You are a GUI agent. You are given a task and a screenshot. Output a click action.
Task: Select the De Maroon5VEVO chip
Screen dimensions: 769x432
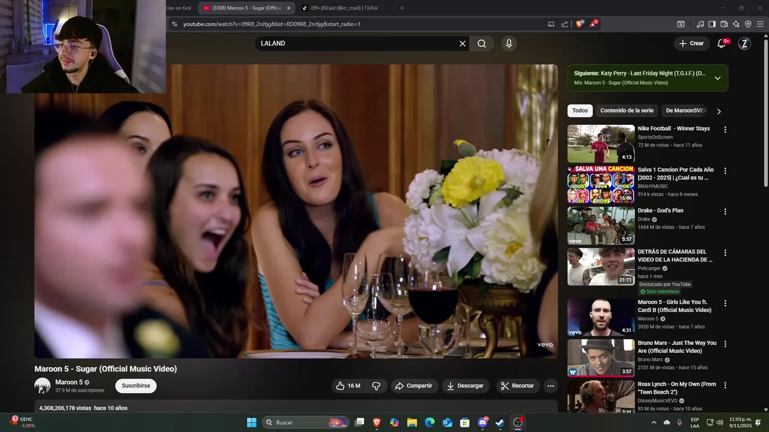(686, 110)
